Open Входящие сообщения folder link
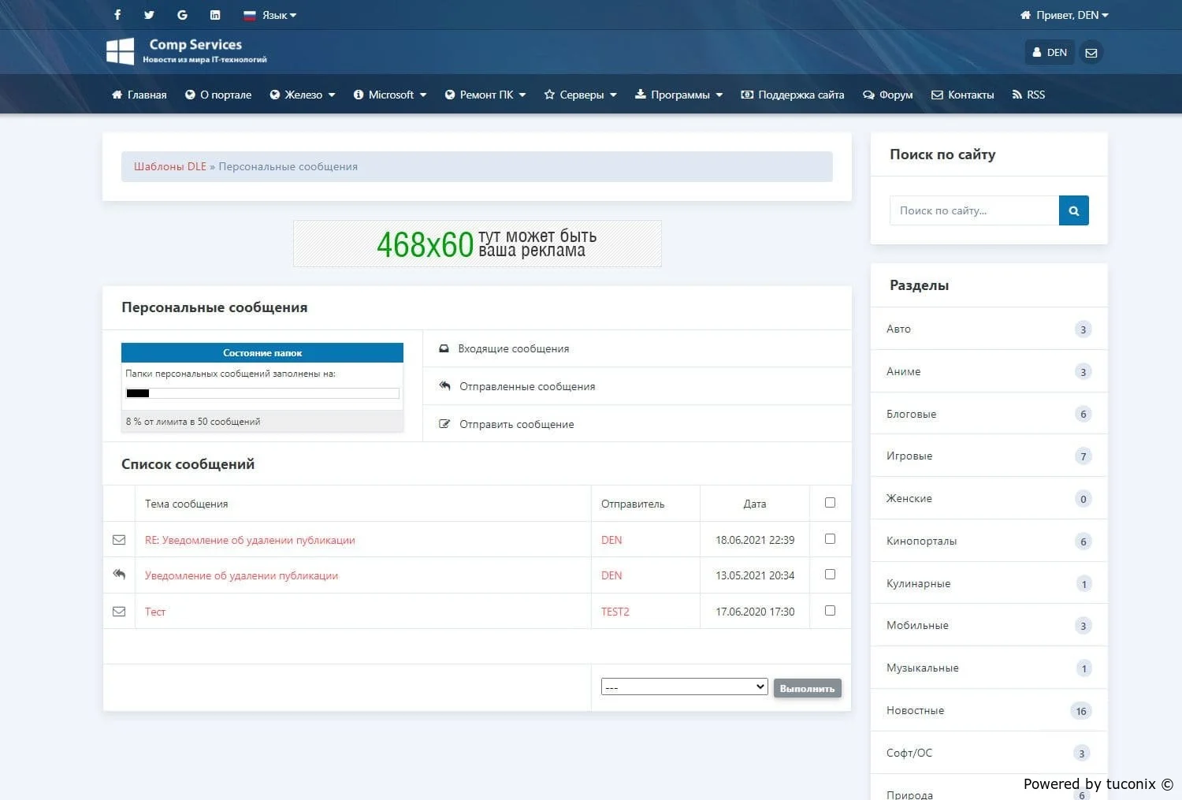Screen dimensions: 1182x800 [x=514, y=348]
